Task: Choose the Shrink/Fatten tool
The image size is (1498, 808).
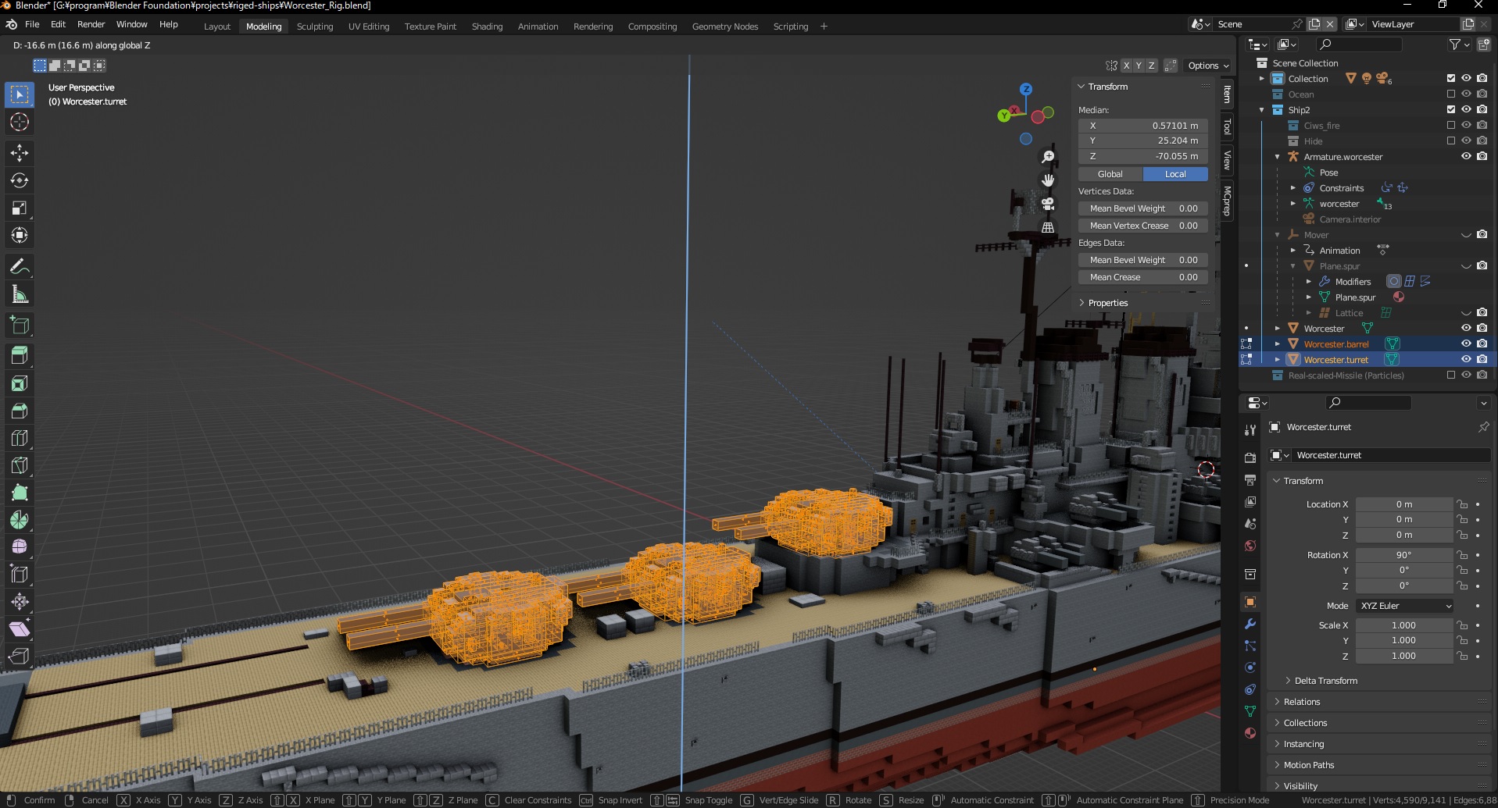Action: tap(20, 601)
